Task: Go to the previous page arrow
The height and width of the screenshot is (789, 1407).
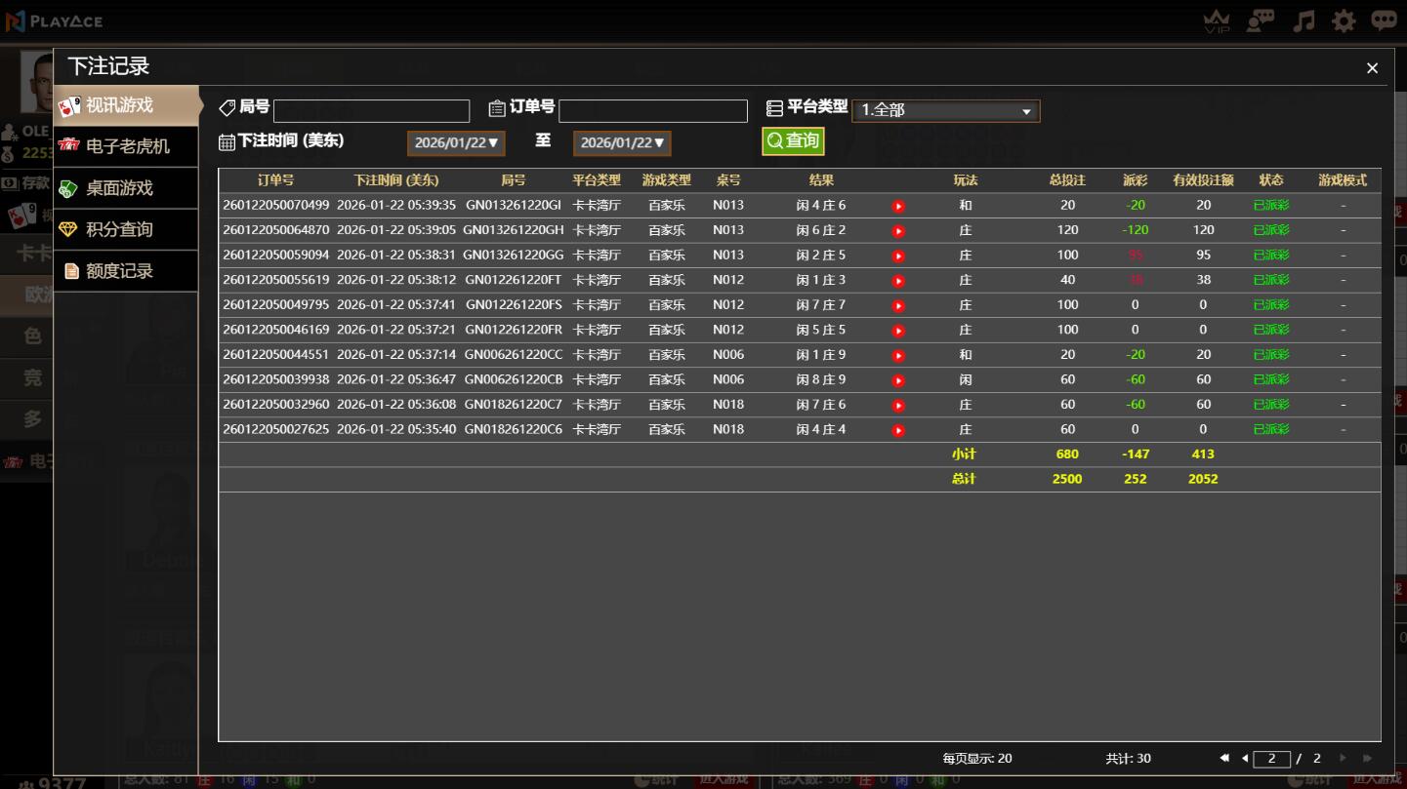Action: (x=1245, y=758)
